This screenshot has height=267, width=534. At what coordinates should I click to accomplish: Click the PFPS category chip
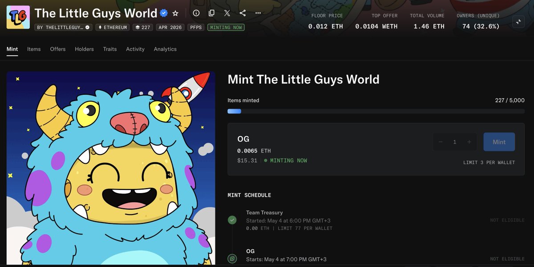pyautogui.click(x=196, y=27)
